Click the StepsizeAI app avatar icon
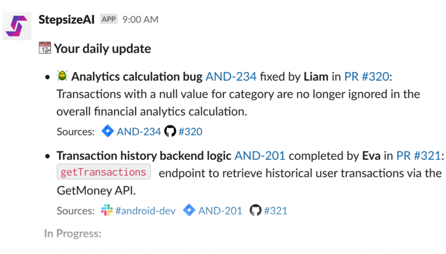 pos(16,26)
